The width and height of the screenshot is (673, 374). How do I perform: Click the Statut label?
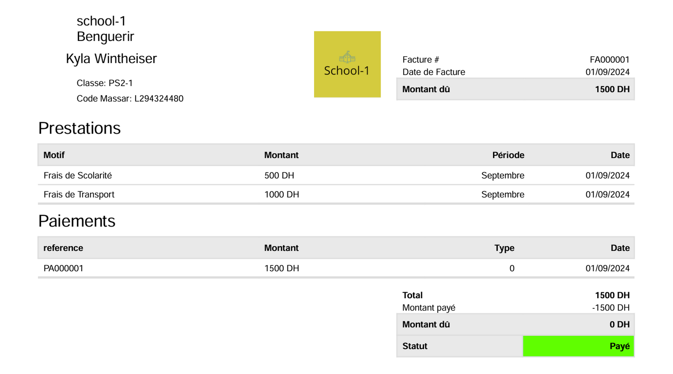coord(415,346)
